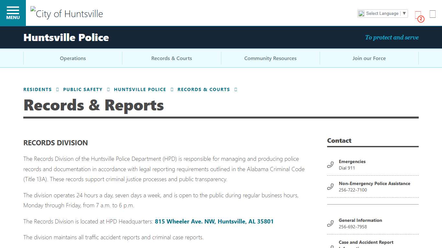Image resolution: width=442 pixels, height=248 pixels.
Task: Open the Records & Courts navigation item
Action: 171,58
